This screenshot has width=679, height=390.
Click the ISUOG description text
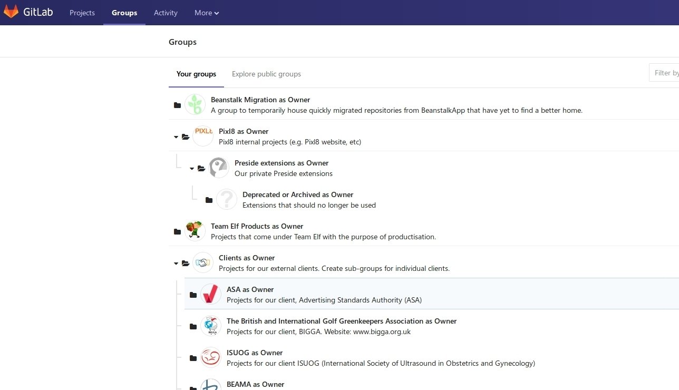(381, 363)
